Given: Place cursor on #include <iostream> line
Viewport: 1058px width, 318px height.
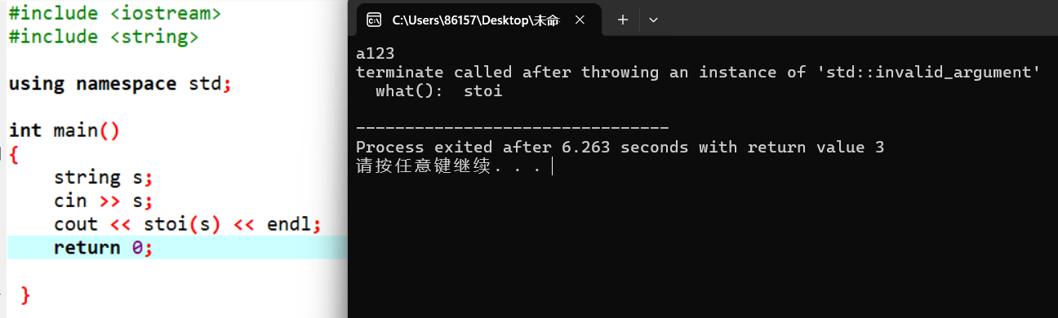Looking at the screenshot, I should tap(114, 13).
